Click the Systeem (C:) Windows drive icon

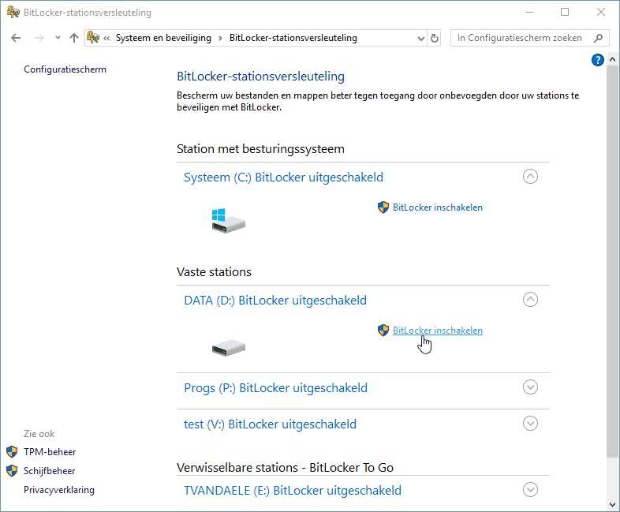(x=228, y=220)
